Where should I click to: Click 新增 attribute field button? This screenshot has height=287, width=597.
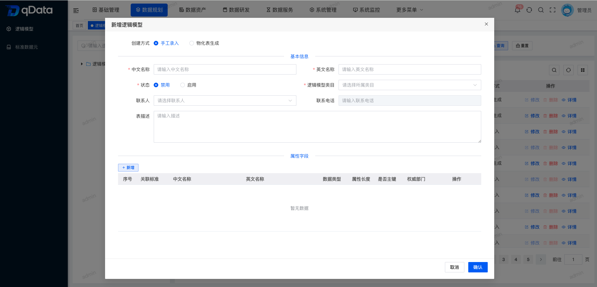[x=128, y=168]
